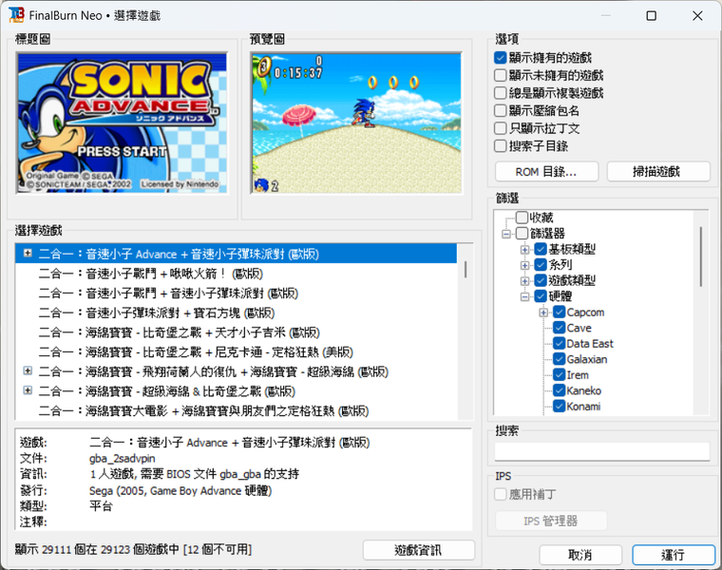Uncheck the 硬體 filter checkbox
The width and height of the screenshot is (722, 570).
541,296
